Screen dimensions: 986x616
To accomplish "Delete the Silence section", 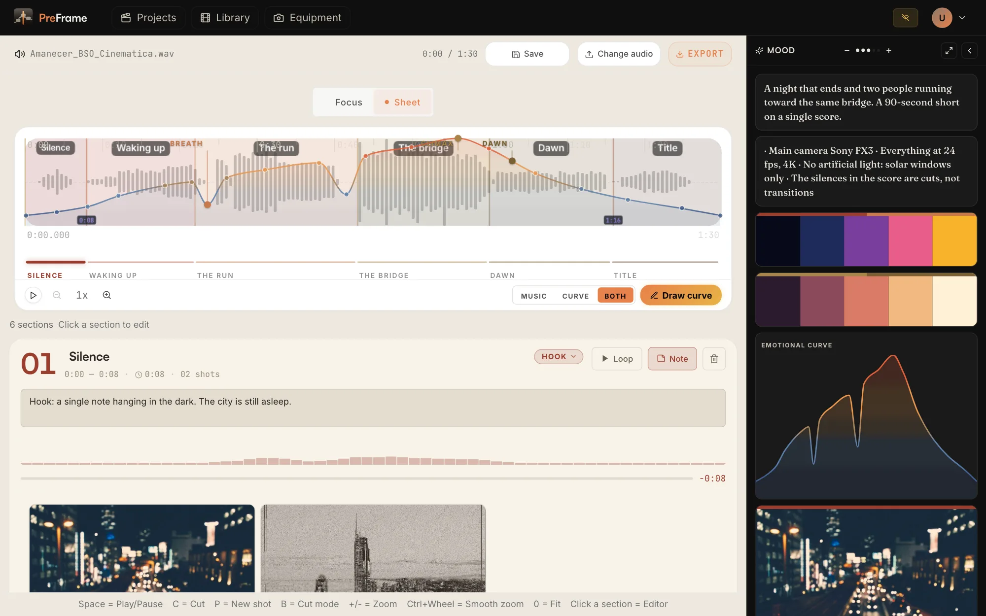I will click(714, 359).
